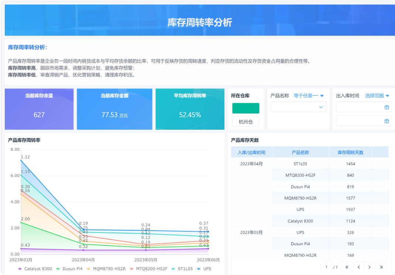The height and width of the screenshot is (275, 395).
Task: Open calendar icon in end date field
Action: (387, 121)
